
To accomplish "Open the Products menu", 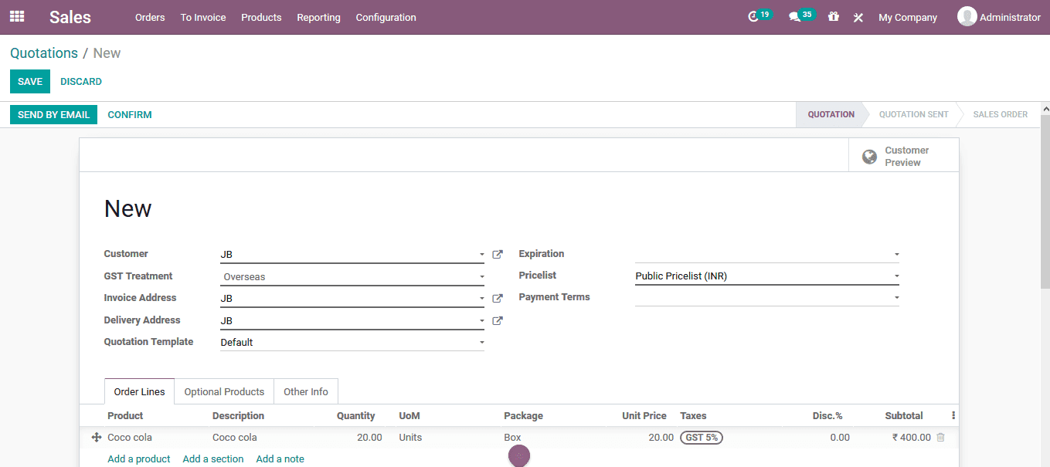I will click(261, 17).
